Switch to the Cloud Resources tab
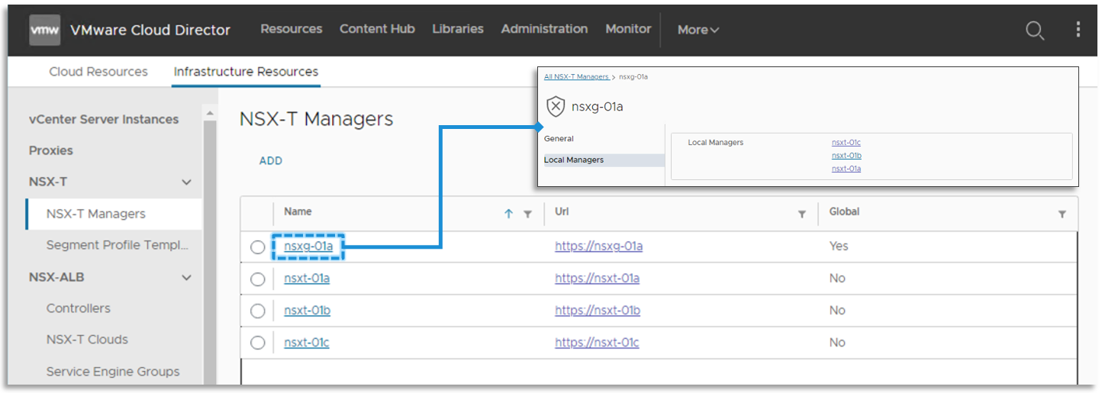 click(x=98, y=72)
